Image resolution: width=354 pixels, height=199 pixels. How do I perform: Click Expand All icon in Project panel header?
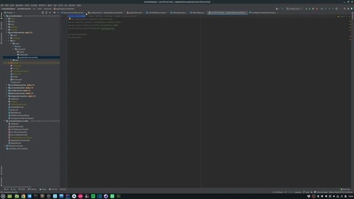pos(46,13)
